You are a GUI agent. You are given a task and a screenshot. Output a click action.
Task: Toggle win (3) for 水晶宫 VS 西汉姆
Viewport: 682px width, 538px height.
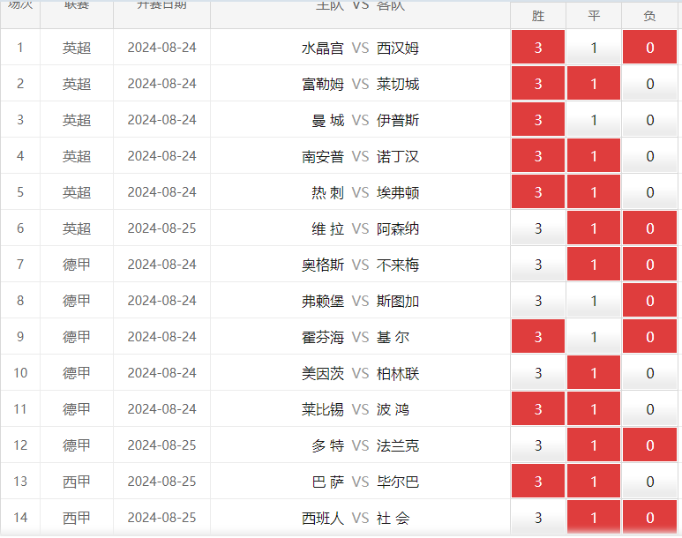(x=538, y=47)
